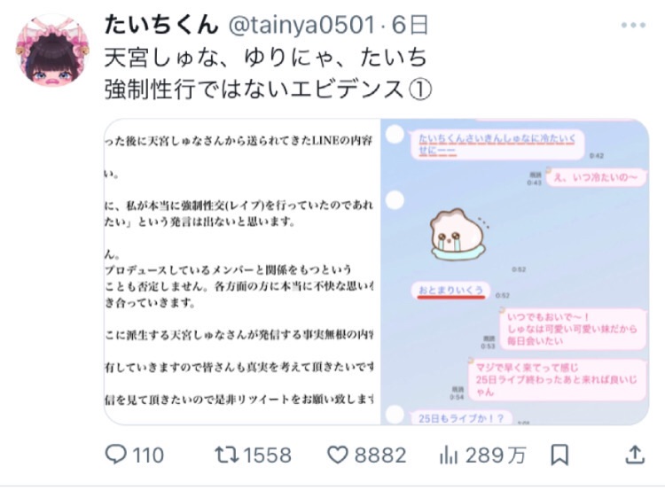Image resolution: width=665 pixels, height=498 pixels.
Task: Click the display name たいちくん
Action: (161, 25)
